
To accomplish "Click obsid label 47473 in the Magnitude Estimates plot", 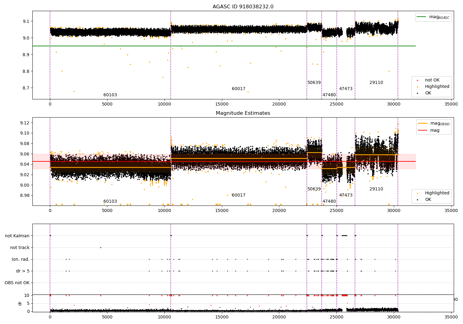I will [346, 195].
